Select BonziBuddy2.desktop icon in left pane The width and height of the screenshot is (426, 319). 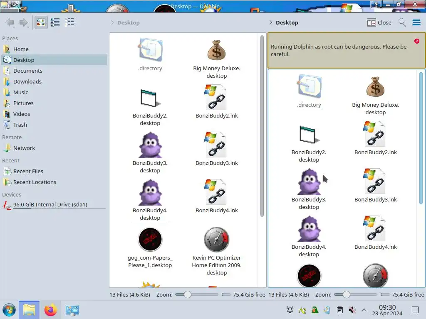pos(150,98)
